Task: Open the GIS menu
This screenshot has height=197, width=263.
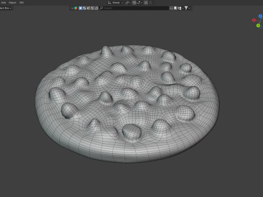Action: (x=21, y=3)
